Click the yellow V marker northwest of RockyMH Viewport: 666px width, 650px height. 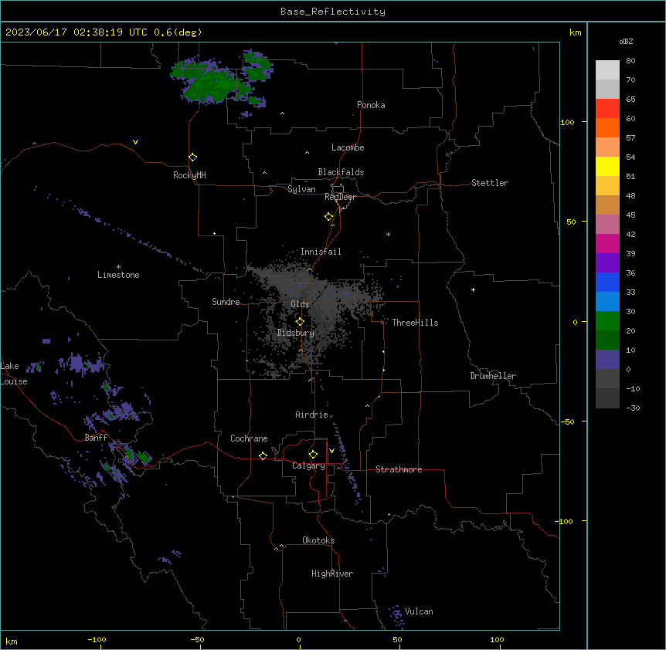135,142
